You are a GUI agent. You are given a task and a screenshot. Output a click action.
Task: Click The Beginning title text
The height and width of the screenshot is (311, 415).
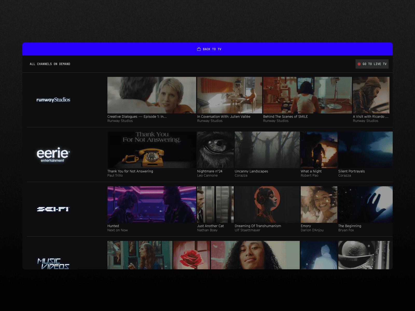pos(350,226)
